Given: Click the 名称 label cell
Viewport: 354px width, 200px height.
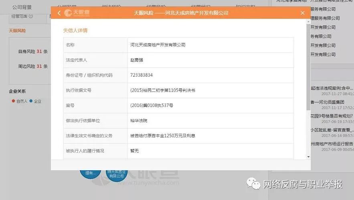Looking at the screenshot, I should click(x=95, y=45).
